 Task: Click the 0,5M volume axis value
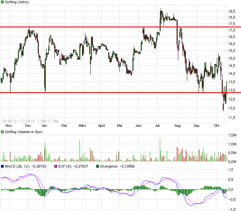[232, 153]
